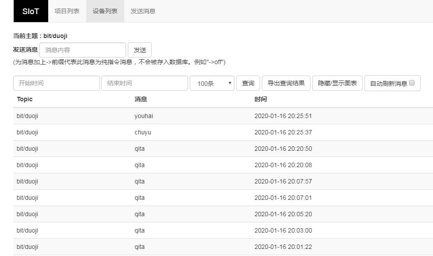Click bit/duoji topic in youhai row
Screen dimensions: 433x256
[27, 116]
